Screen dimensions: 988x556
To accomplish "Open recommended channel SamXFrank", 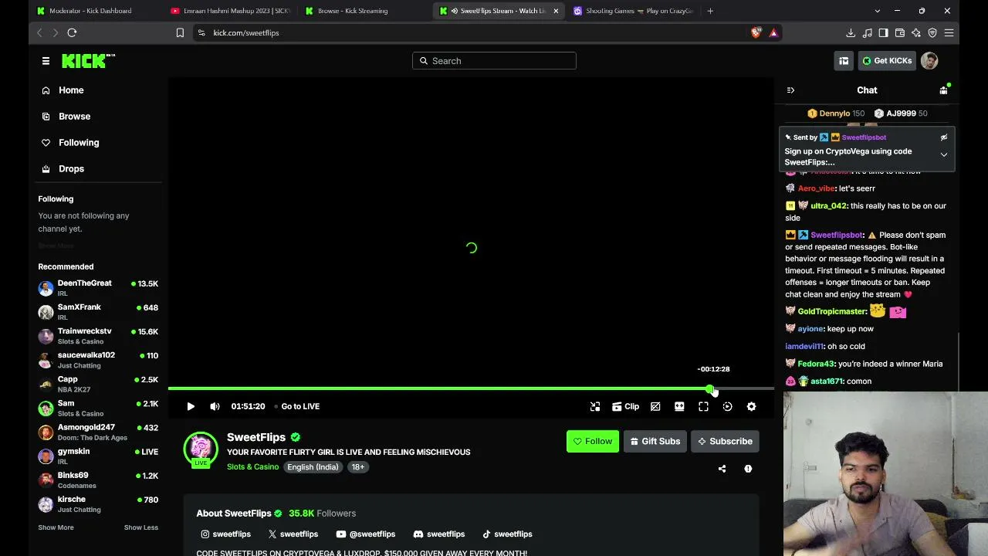I will tap(98, 312).
